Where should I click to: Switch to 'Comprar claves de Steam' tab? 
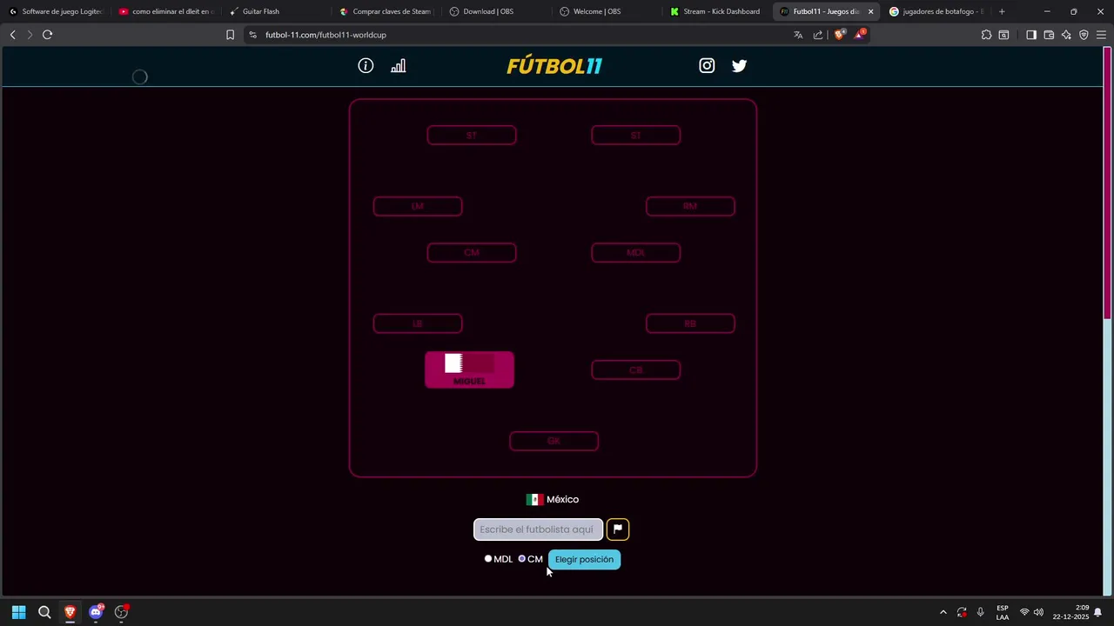tap(386, 11)
